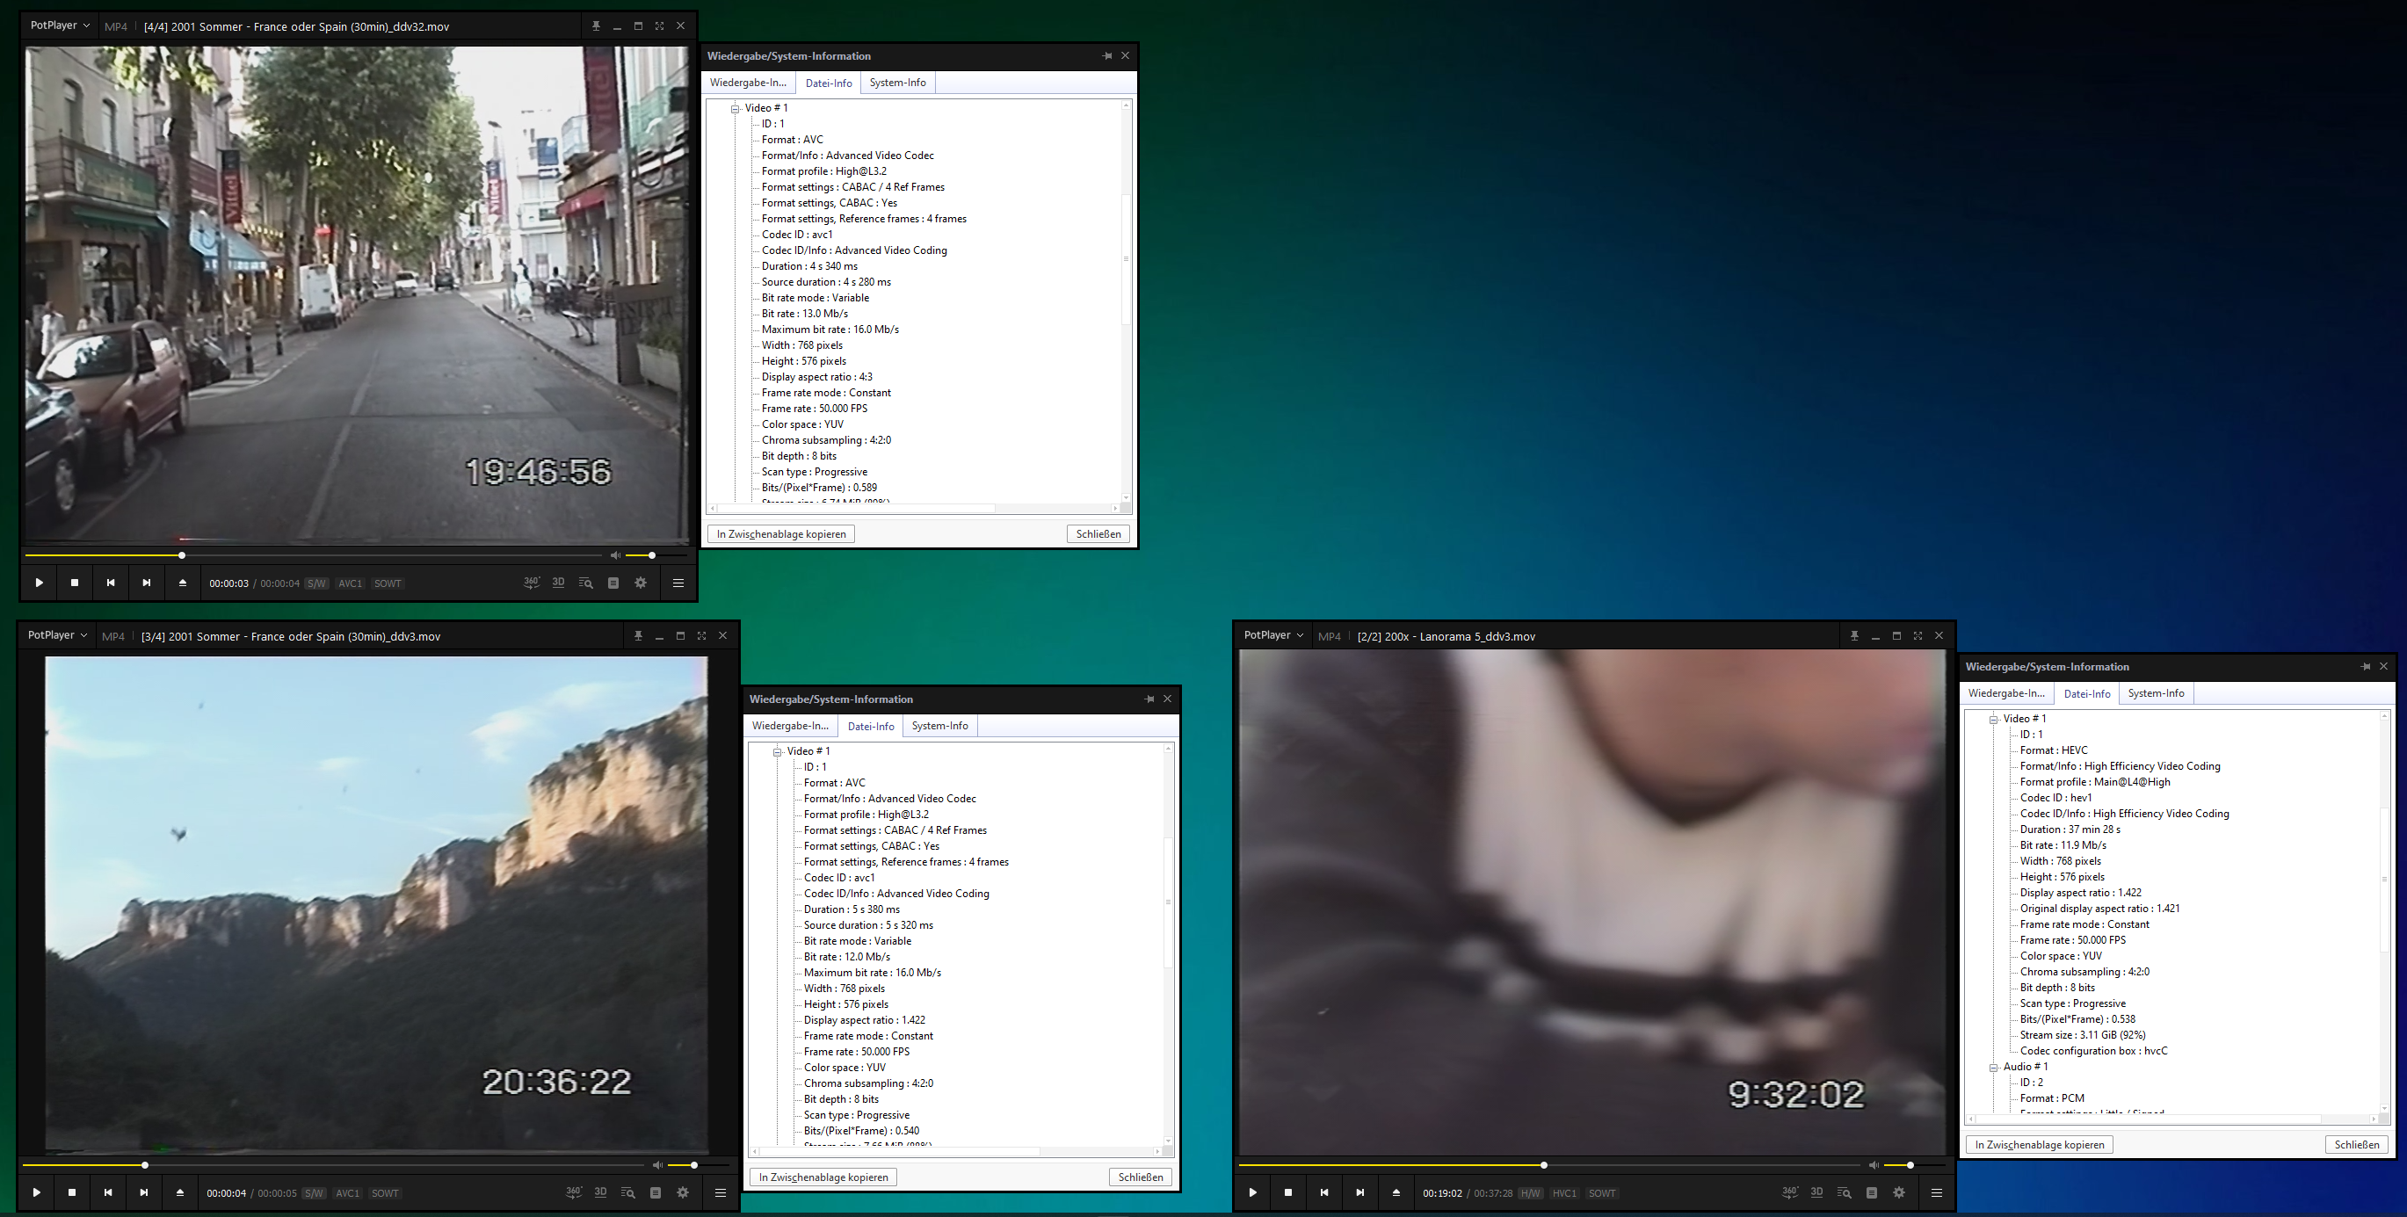Mute volume icon in ddv3.mov player
Image resolution: width=2407 pixels, height=1217 pixels.
click(658, 1166)
